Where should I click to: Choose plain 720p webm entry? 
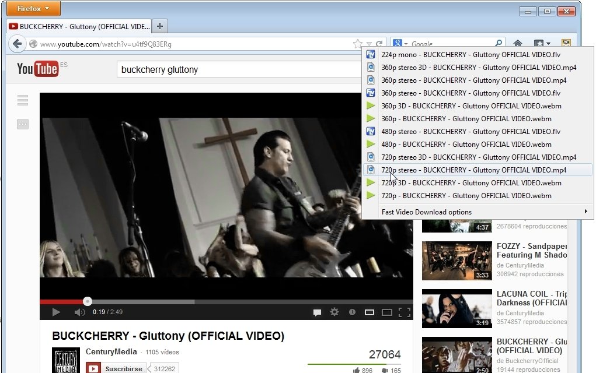coord(478,196)
